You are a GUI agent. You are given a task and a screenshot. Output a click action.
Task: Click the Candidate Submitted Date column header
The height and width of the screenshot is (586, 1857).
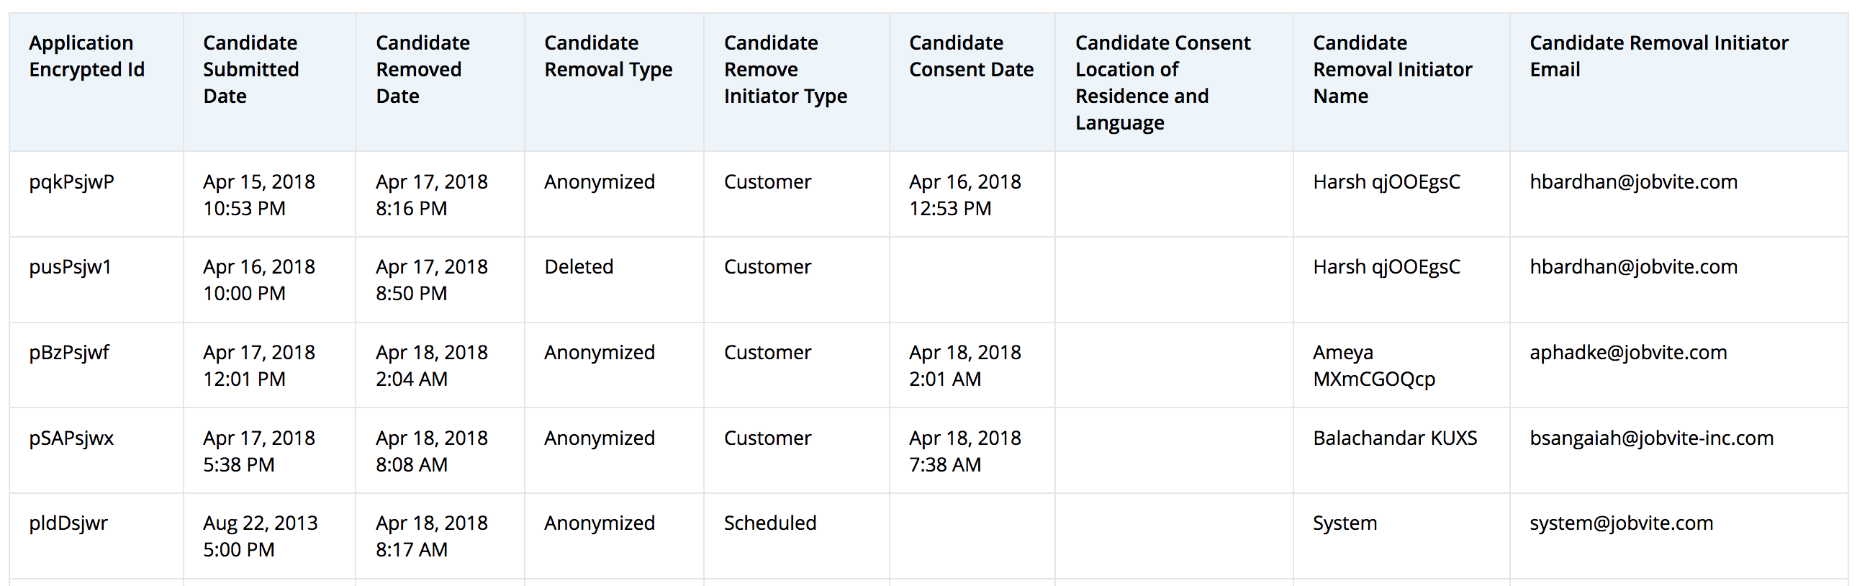tap(250, 69)
